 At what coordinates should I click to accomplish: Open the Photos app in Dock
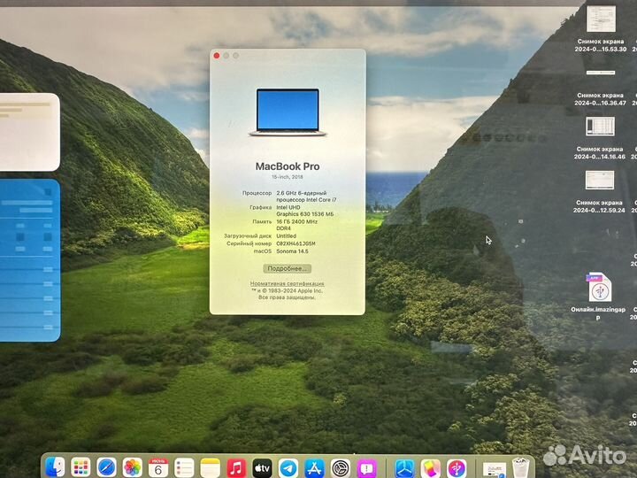pyautogui.click(x=133, y=467)
